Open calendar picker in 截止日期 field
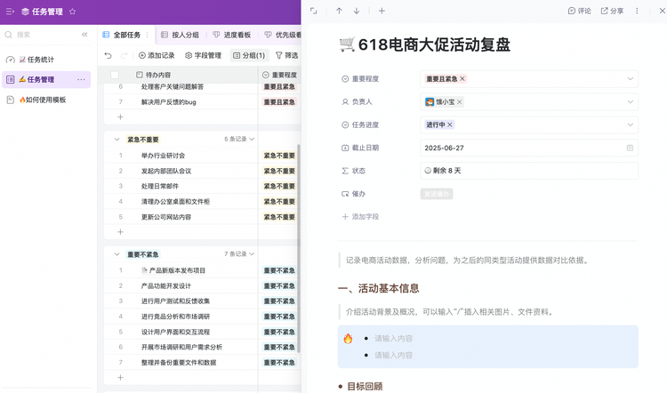The width and height of the screenshot is (667, 393). [630, 148]
